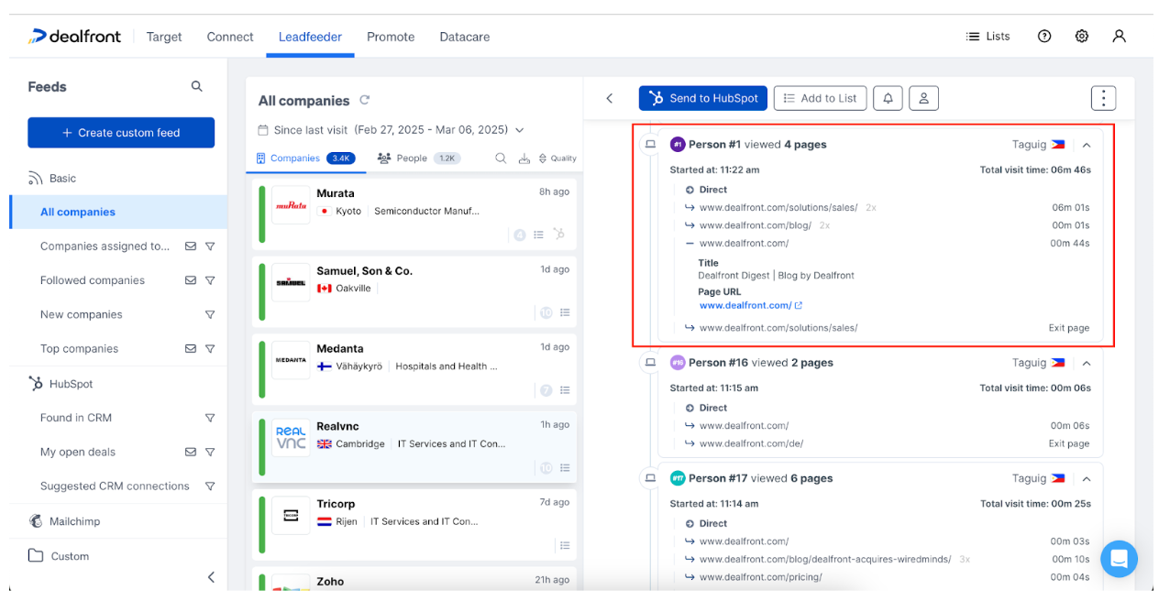Viewport: 1159px width, 601px height.
Task: Click Add to List button
Action: pos(821,98)
